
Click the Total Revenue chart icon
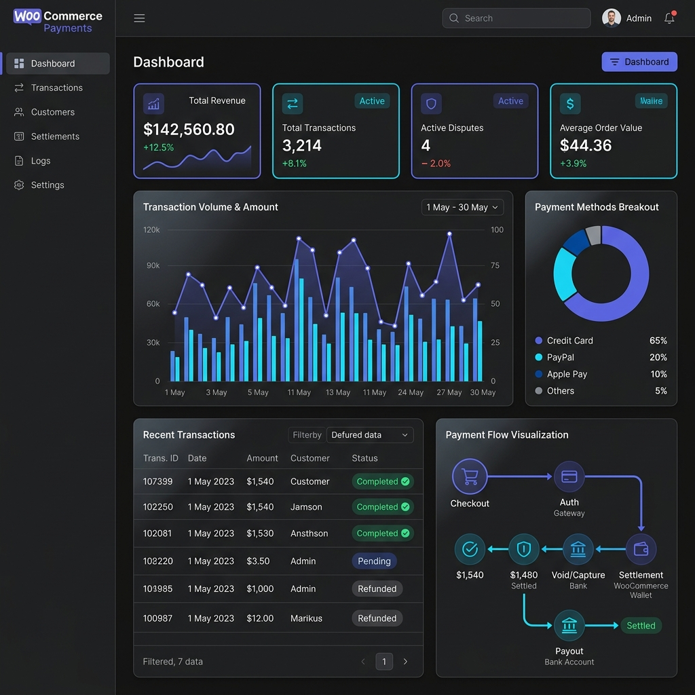coord(153,104)
